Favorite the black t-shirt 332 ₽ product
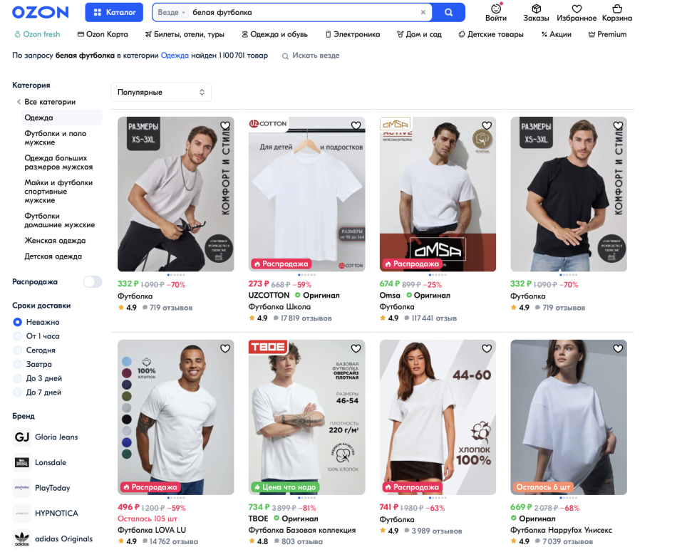Image resolution: width=677 pixels, height=552 pixels. point(619,125)
